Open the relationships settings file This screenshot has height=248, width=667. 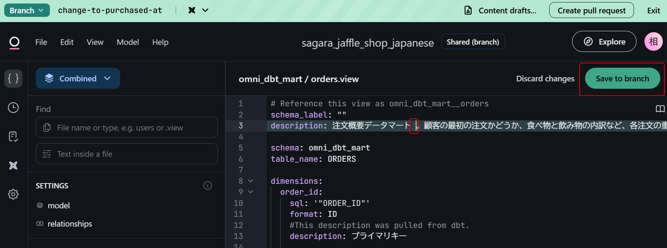tap(70, 224)
